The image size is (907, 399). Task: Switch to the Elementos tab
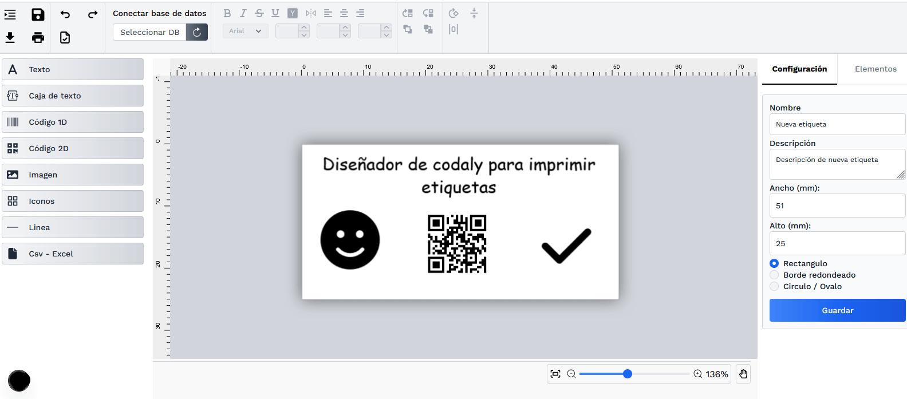[x=876, y=69]
